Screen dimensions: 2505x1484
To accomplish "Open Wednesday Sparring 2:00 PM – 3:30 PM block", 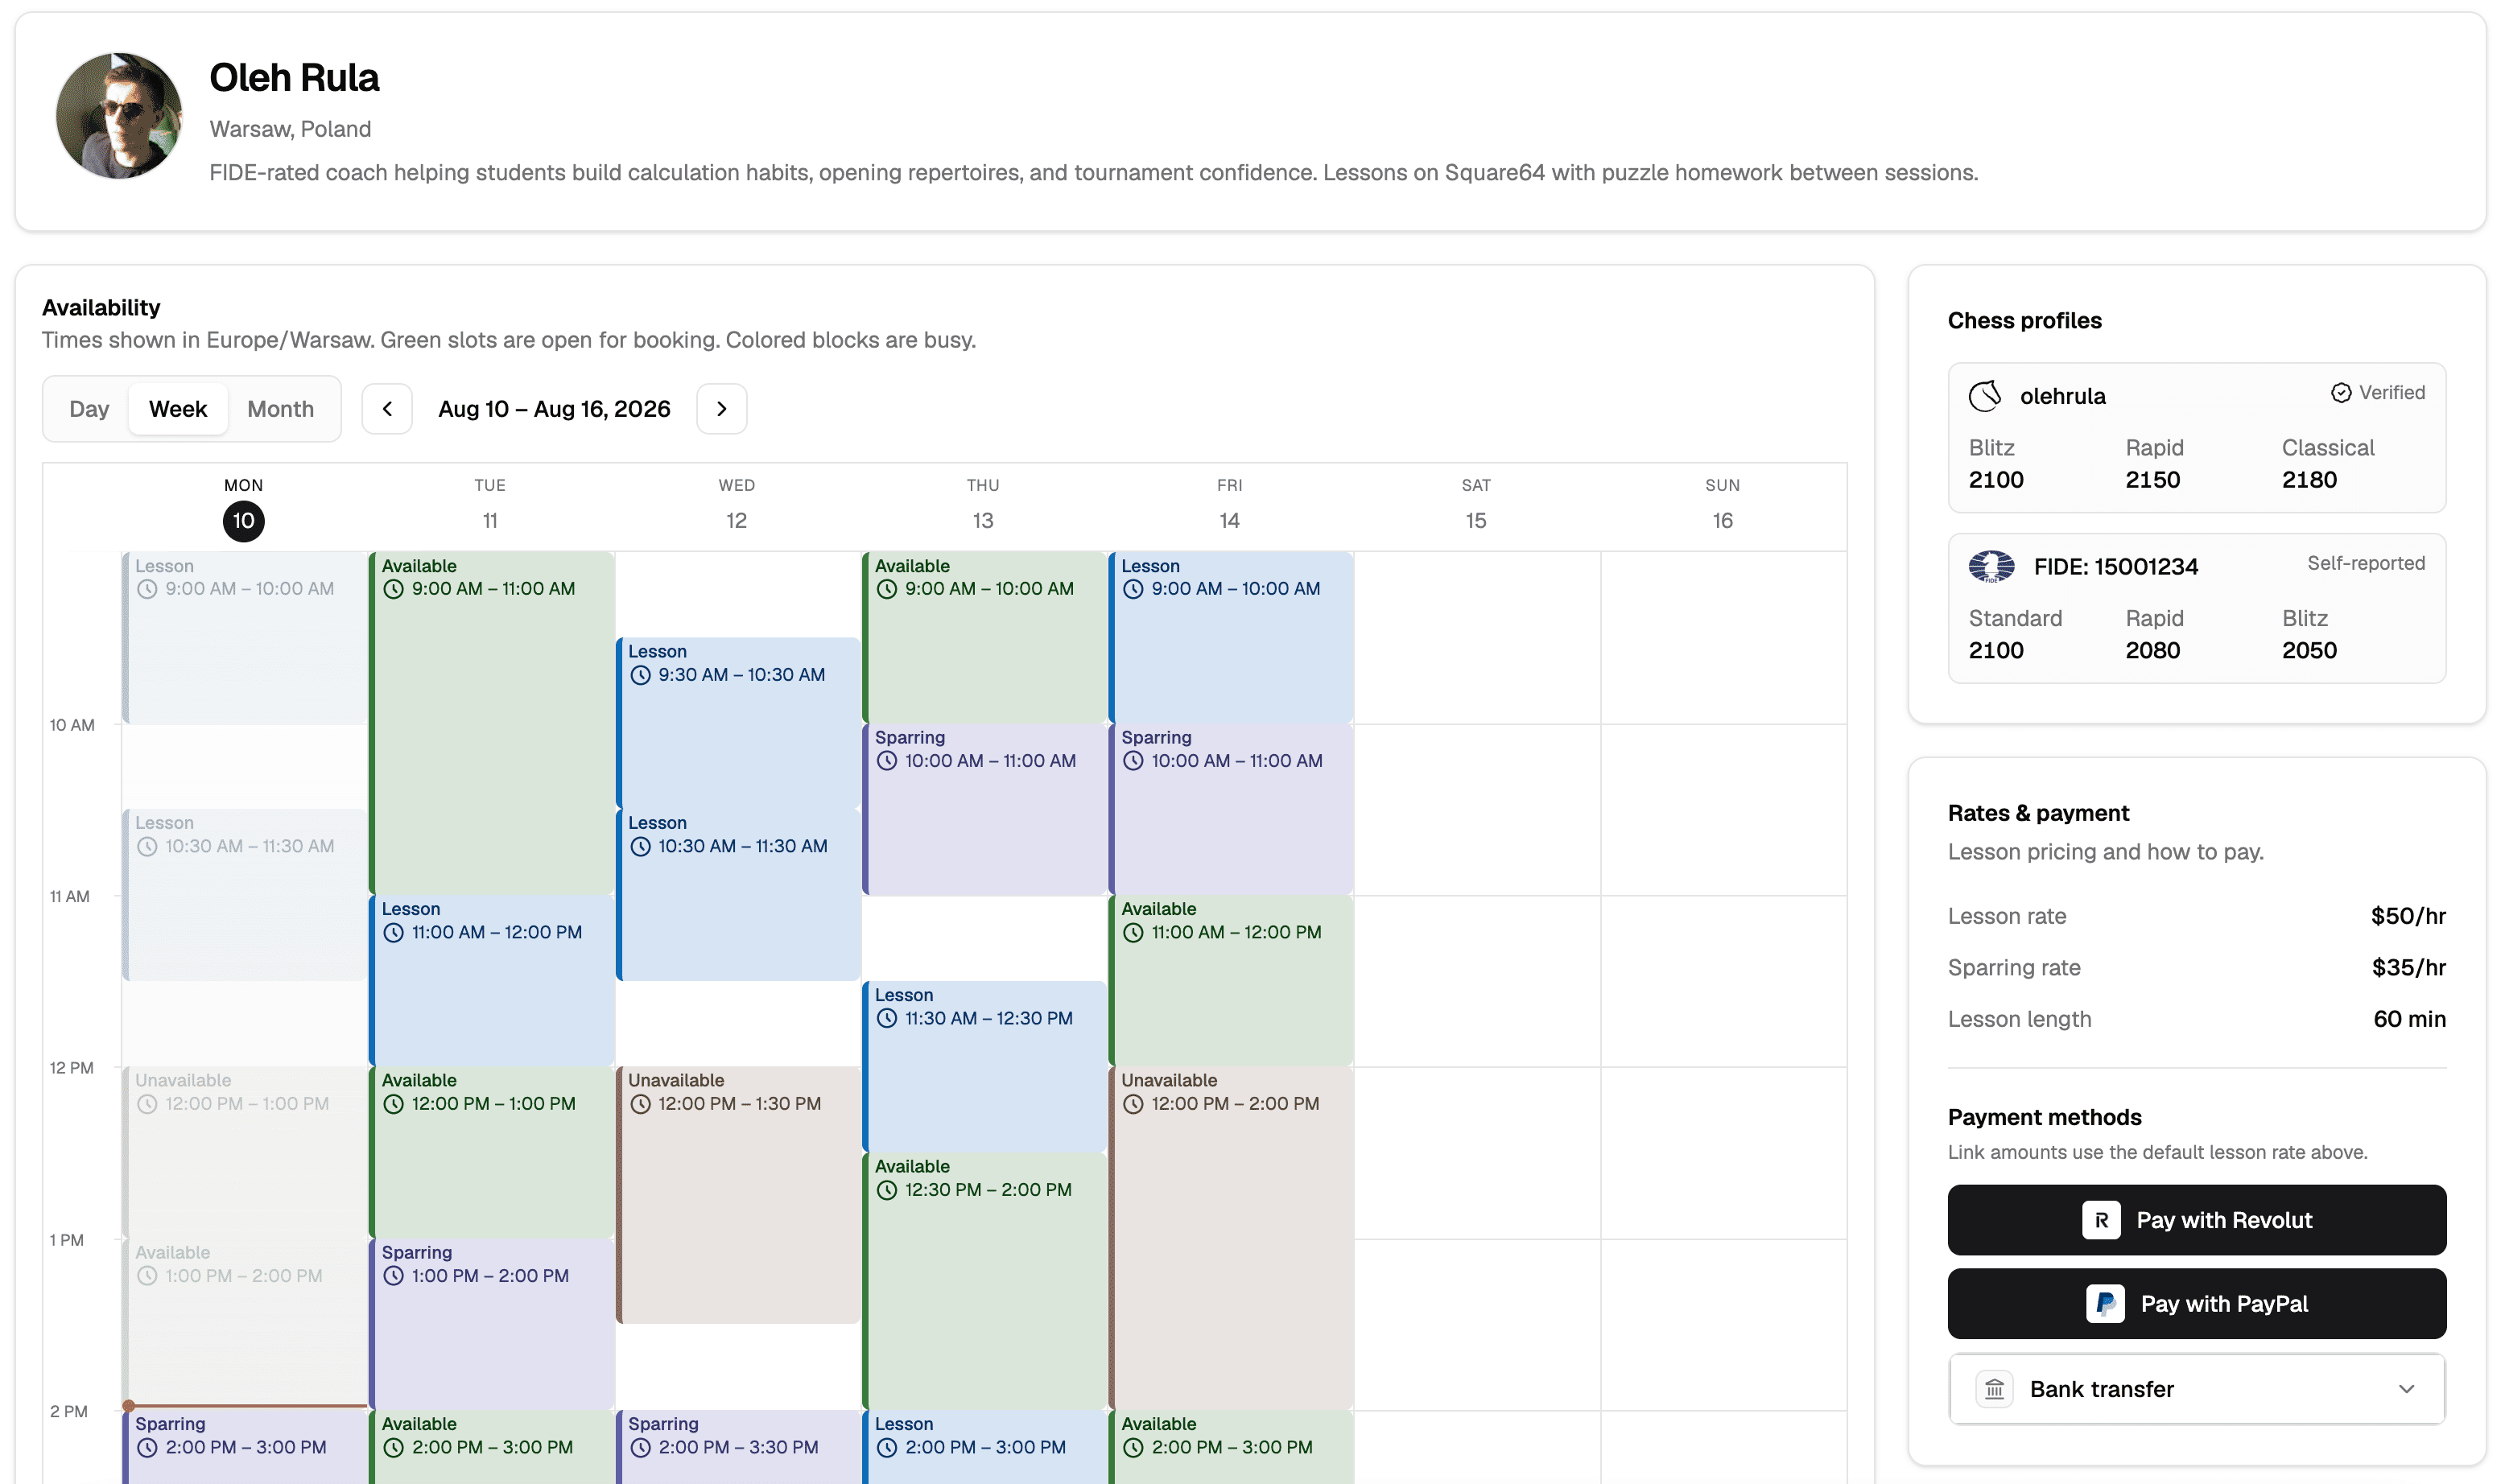I will (738, 1447).
